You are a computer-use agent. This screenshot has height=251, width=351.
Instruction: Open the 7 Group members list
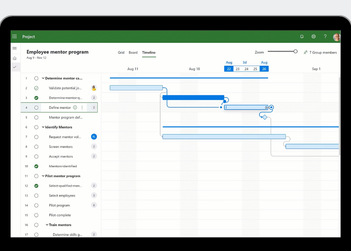click(320, 52)
